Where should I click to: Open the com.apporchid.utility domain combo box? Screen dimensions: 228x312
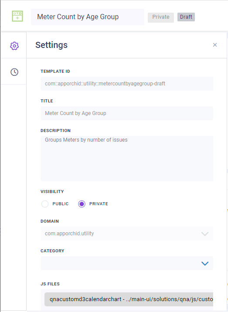(x=127, y=234)
